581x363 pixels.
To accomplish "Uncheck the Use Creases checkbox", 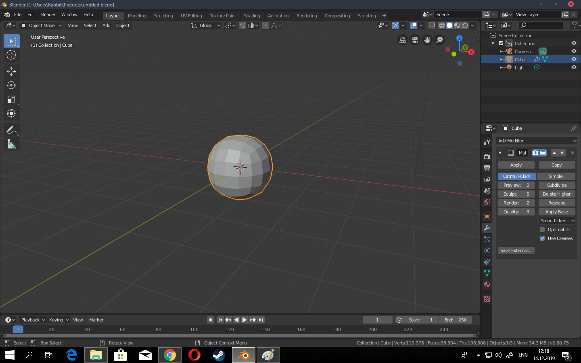I will click(542, 238).
